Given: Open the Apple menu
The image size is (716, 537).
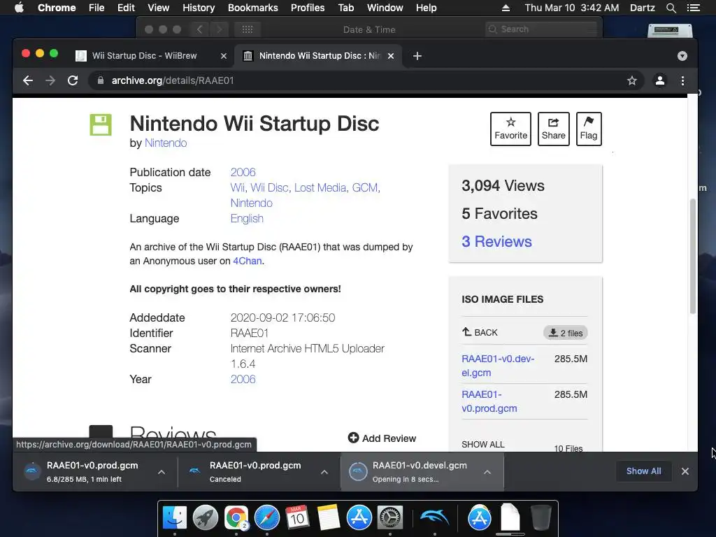Looking at the screenshot, I should pos(19,8).
